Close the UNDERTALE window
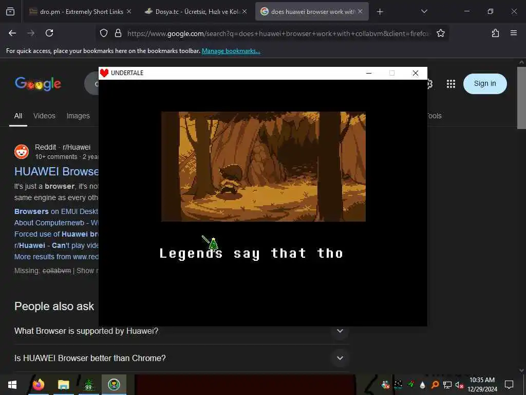Viewport: 526px width, 395px height. pyautogui.click(x=415, y=73)
